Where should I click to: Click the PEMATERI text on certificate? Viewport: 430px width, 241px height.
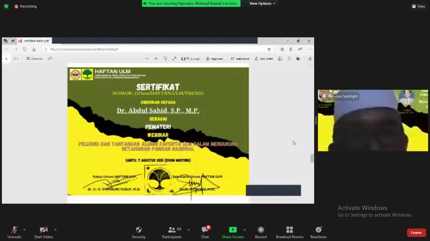click(x=158, y=127)
